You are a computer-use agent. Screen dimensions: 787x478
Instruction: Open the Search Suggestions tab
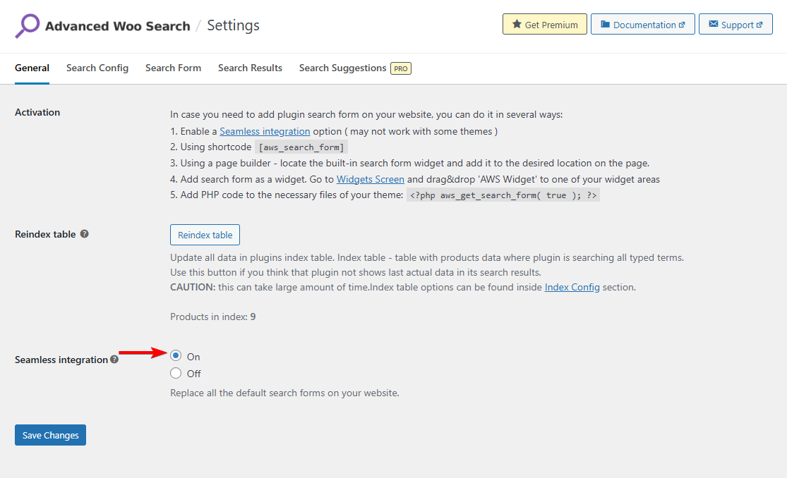pos(342,68)
